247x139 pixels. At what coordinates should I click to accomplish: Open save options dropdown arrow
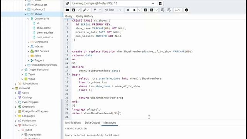[x=79, y=10]
